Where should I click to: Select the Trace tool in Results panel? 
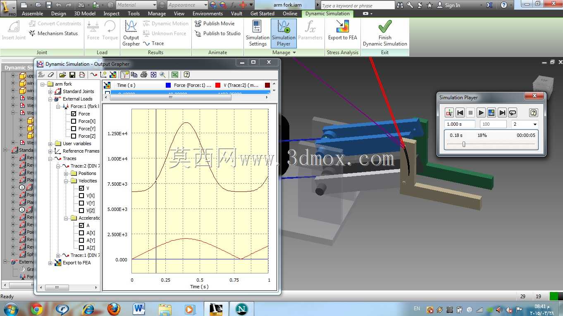(x=153, y=43)
